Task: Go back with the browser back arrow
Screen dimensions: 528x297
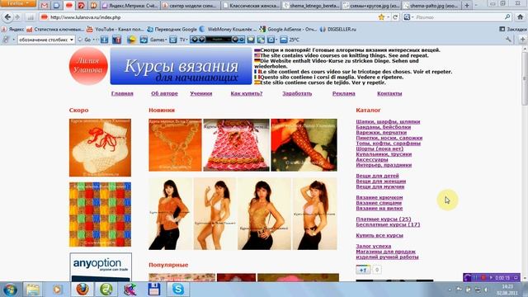Action: 7,16
